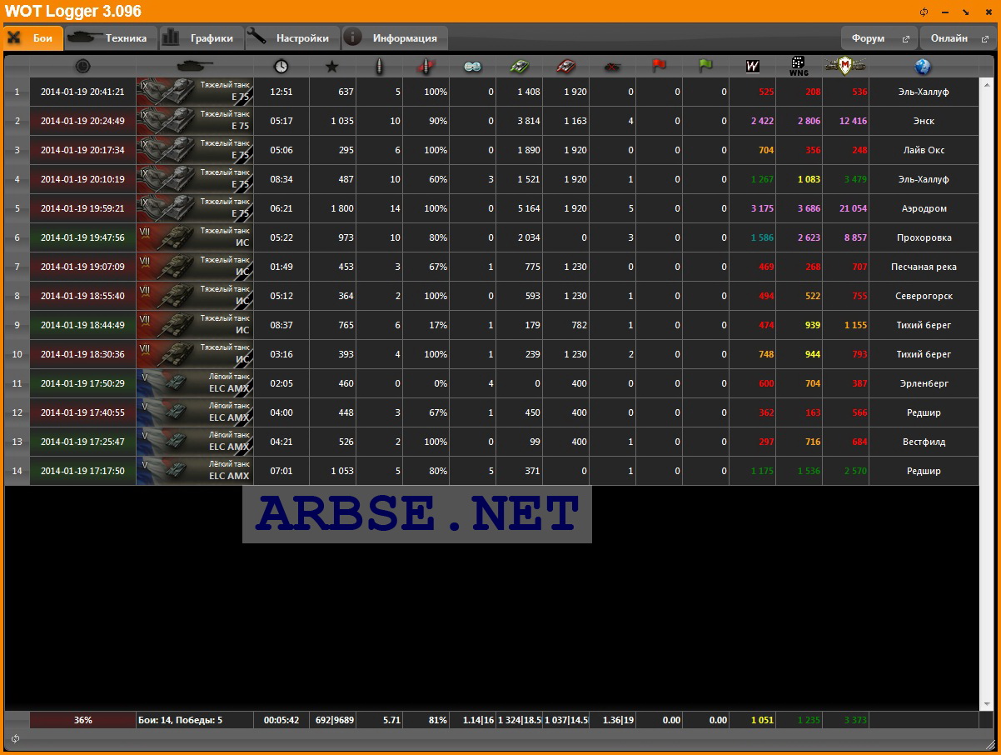Image resolution: width=1001 pixels, height=755 pixels.
Task: Sort by shots fired shell icon
Action: click(x=379, y=67)
